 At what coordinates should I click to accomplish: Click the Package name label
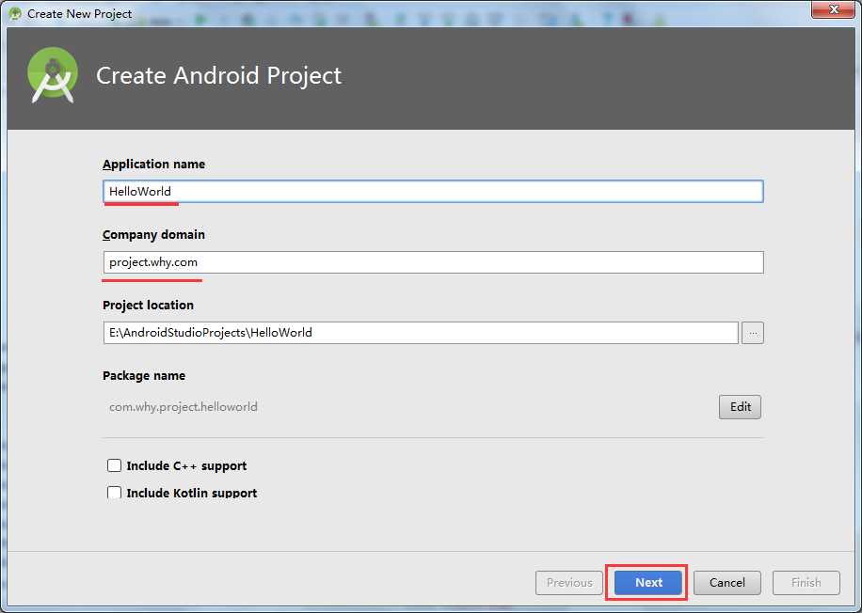tap(144, 376)
